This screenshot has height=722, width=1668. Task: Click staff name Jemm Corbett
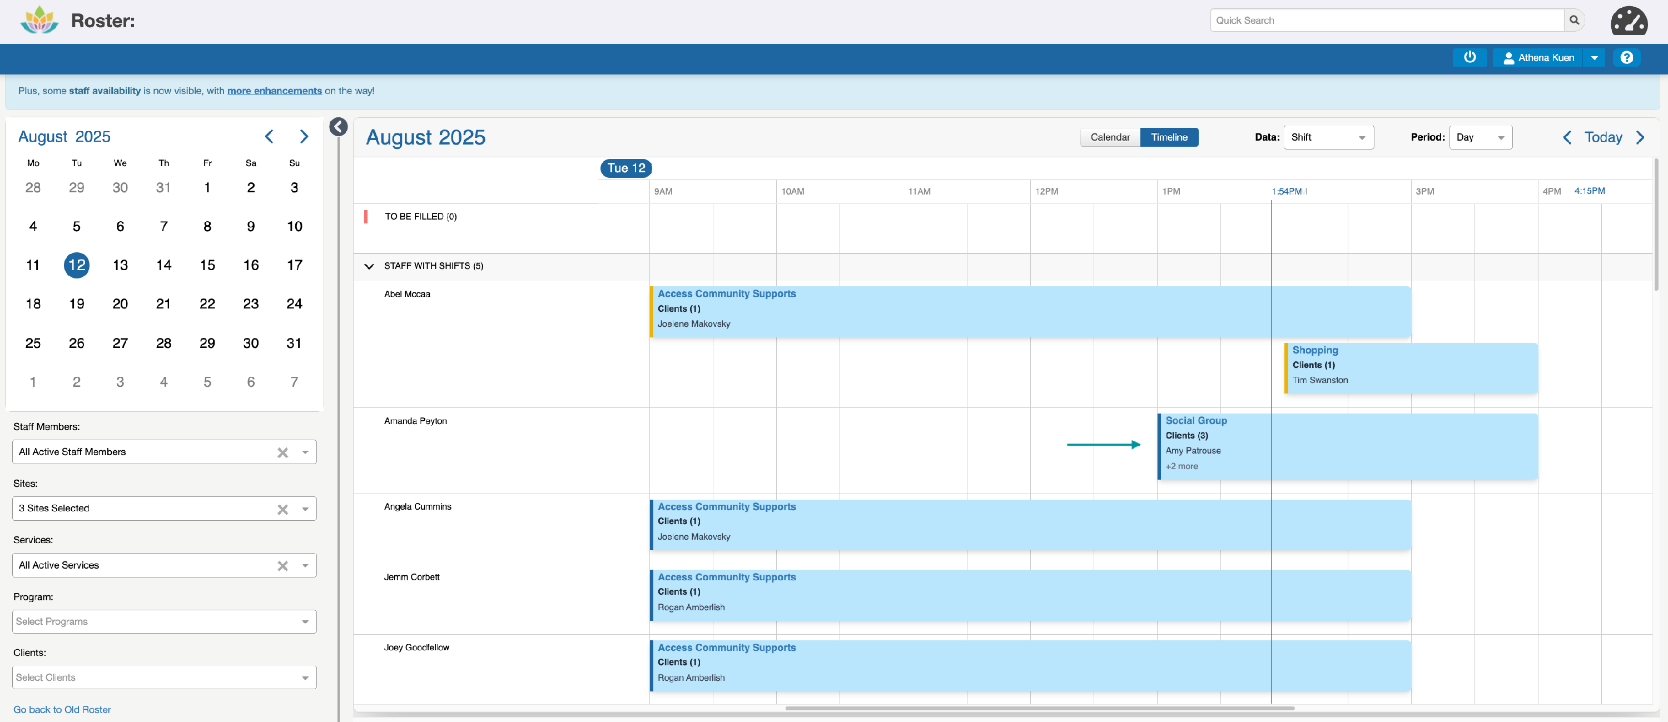(x=412, y=577)
